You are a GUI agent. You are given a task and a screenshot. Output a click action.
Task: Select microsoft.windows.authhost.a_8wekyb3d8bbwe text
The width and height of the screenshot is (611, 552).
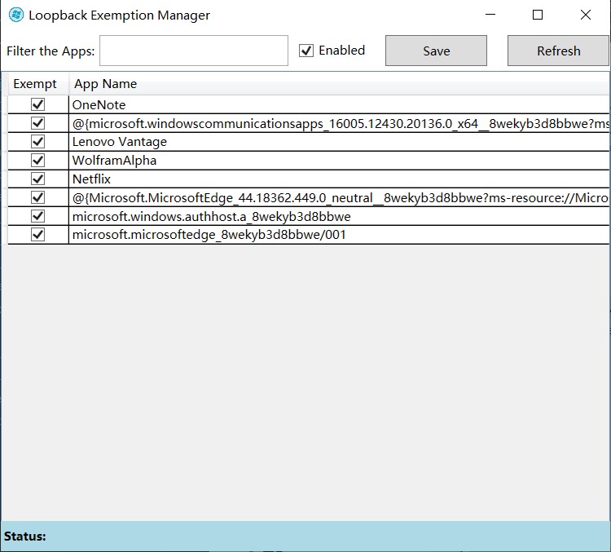[x=212, y=217]
